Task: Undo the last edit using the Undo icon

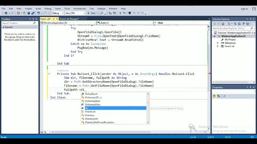Action: 39,13
